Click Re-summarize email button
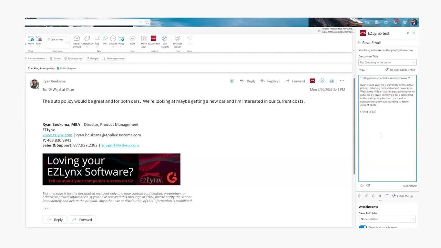The height and width of the screenshot is (248, 441). point(400,70)
